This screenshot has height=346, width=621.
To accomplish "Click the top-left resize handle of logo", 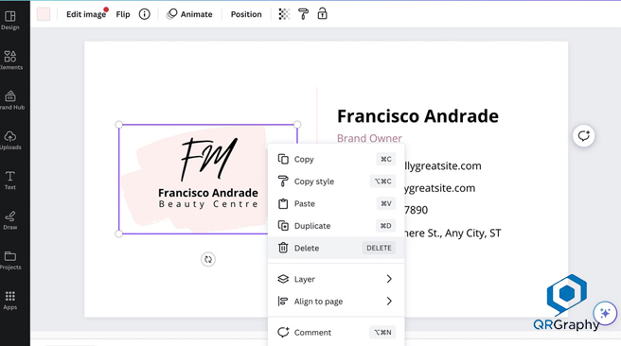I will click(119, 125).
